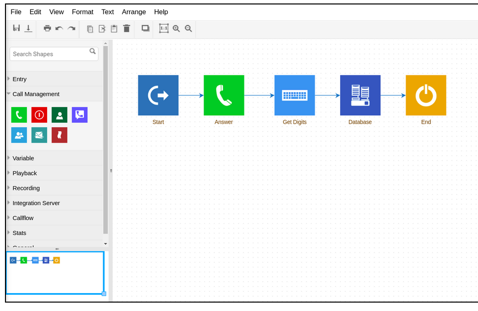Select the Start node on canvas

pyautogui.click(x=158, y=96)
